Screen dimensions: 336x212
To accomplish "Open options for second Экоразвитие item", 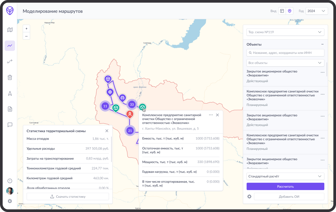I will pyautogui.click(x=323, y=116).
